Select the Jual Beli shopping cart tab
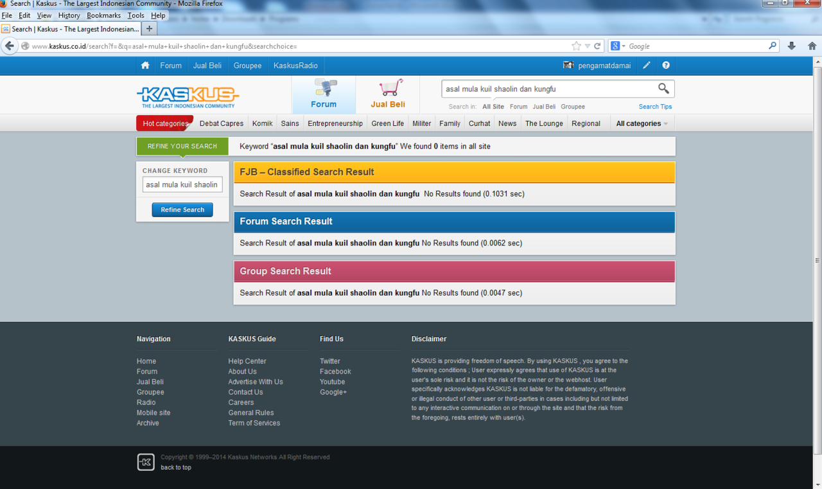822x489 pixels. [x=388, y=94]
